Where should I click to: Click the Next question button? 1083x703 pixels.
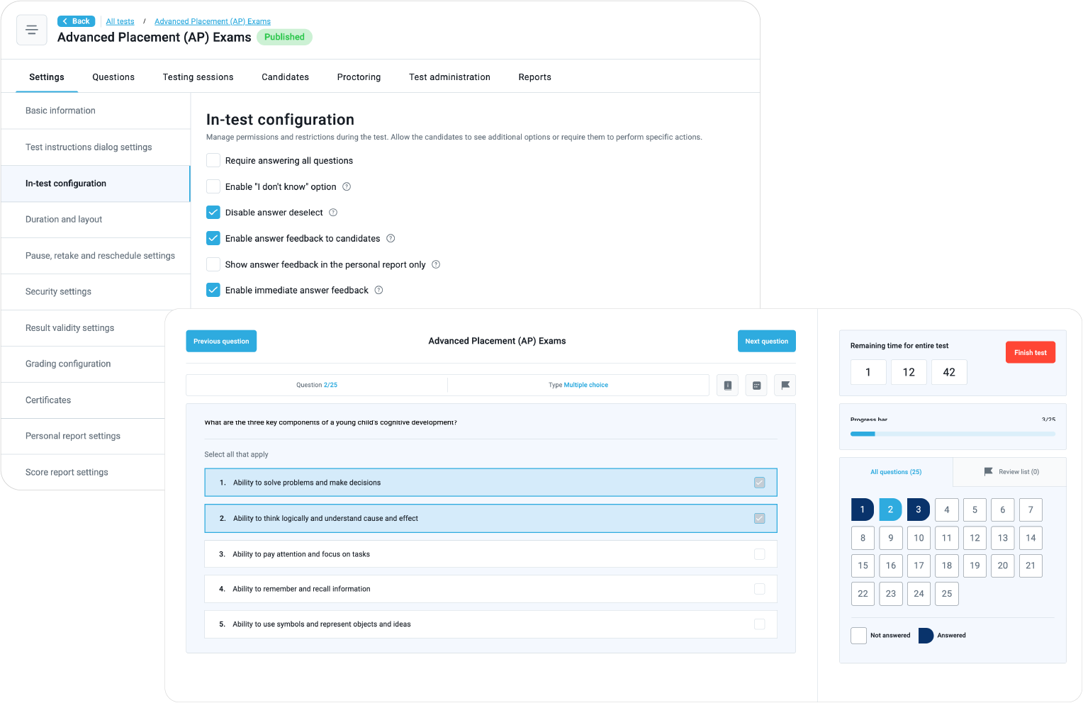(766, 342)
